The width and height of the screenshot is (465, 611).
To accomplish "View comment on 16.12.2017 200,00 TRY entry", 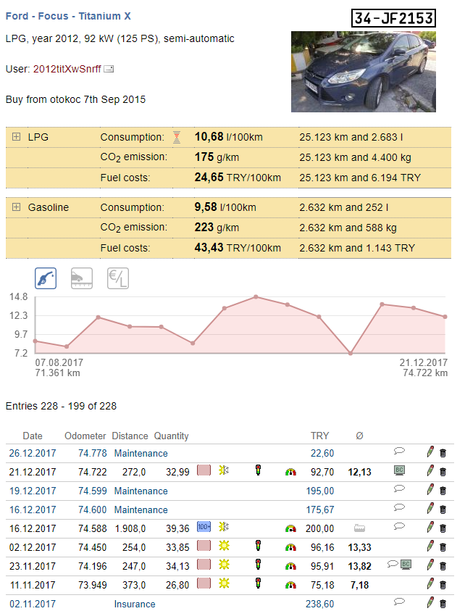I will tap(399, 526).
